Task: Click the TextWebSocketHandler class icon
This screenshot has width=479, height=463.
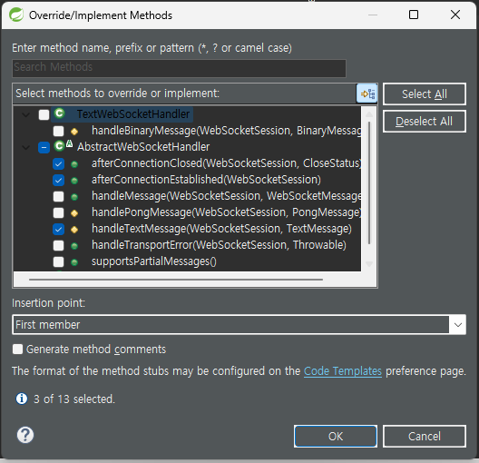Action: (x=59, y=113)
